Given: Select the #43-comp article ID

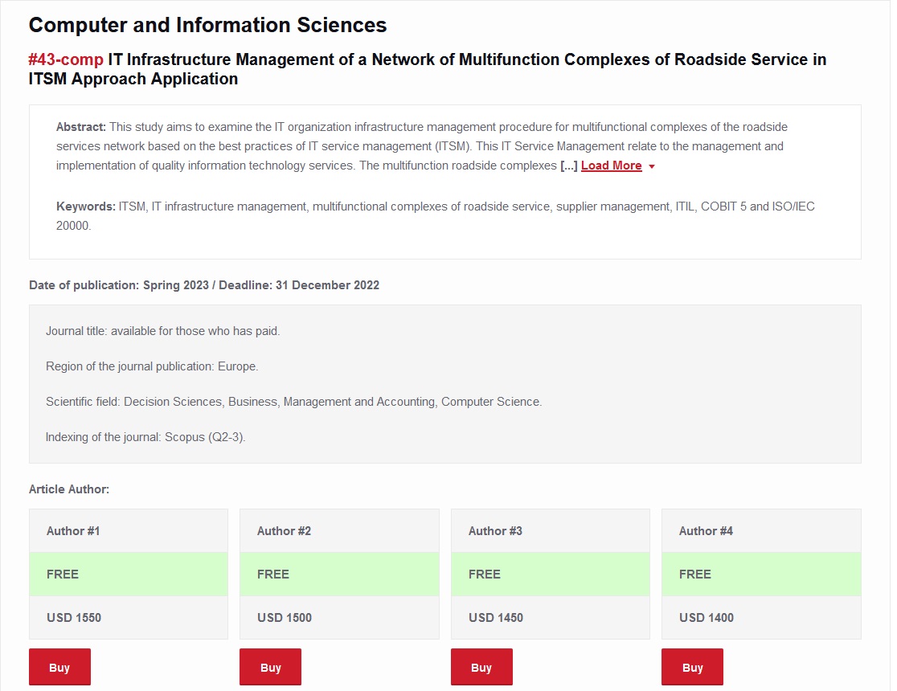Looking at the screenshot, I should pyautogui.click(x=66, y=59).
